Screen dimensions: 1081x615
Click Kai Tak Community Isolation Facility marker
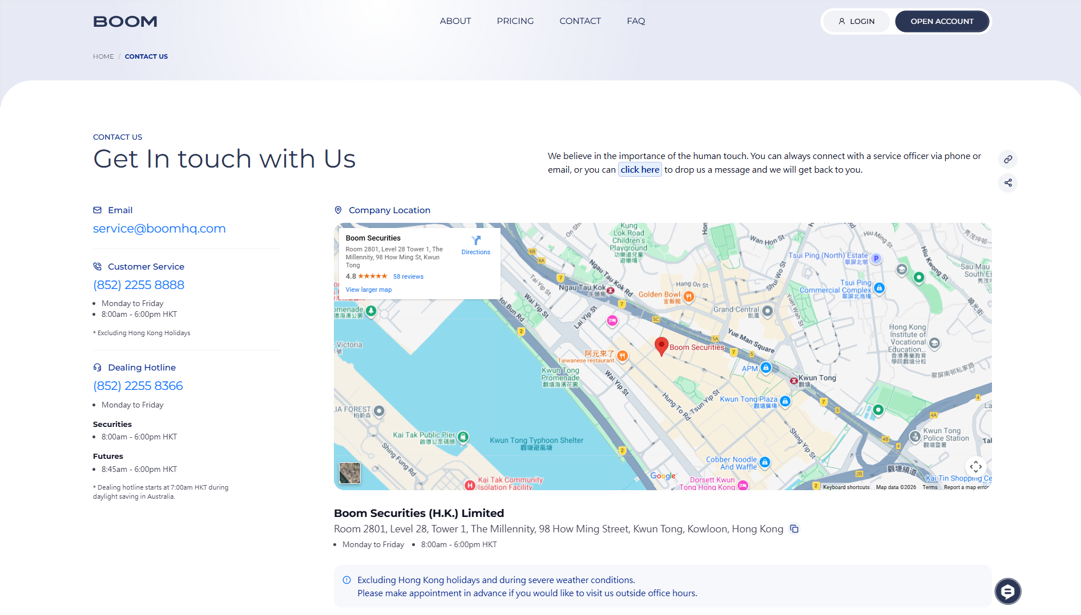pyautogui.click(x=470, y=485)
